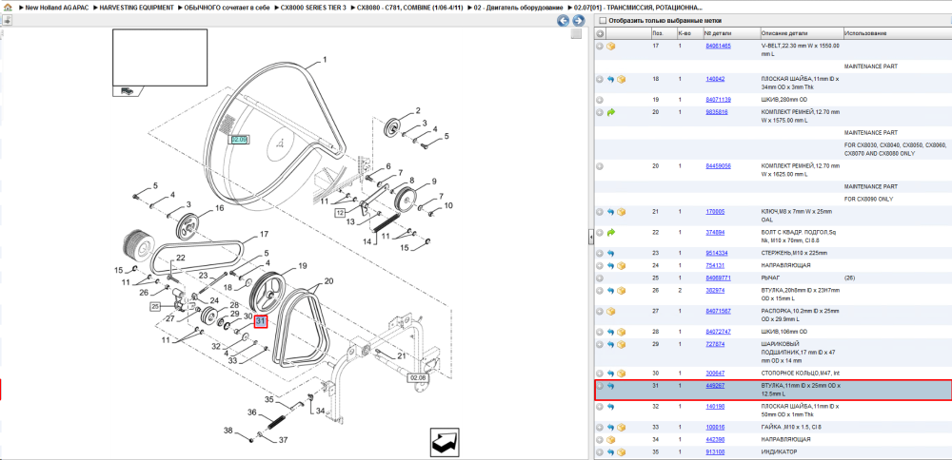This screenshot has width=952, height=460.
Task: Click the box icon in row 28
Action: [x=621, y=332]
